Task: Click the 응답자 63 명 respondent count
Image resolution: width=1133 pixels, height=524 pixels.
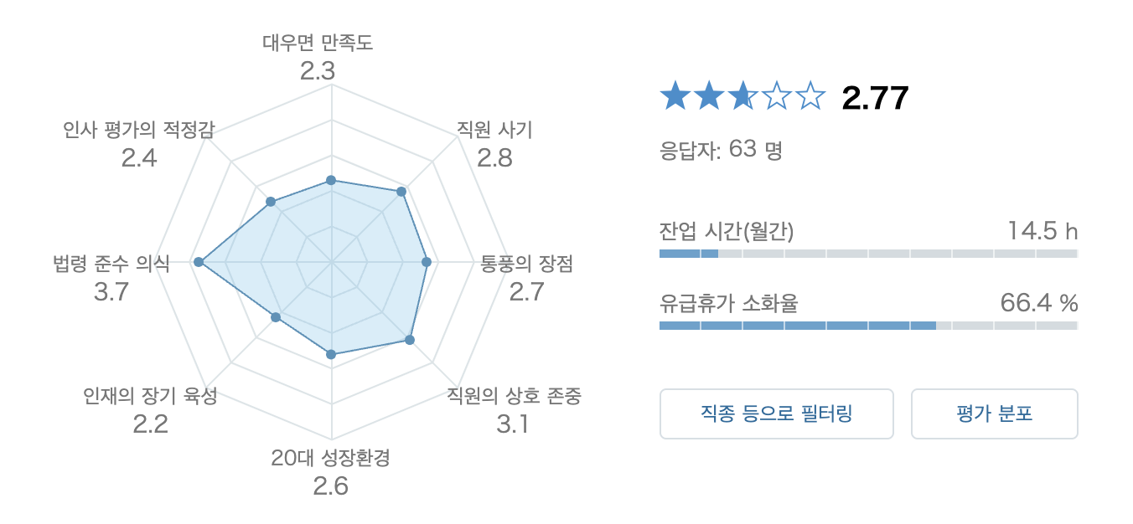Action: click(721, 151)
